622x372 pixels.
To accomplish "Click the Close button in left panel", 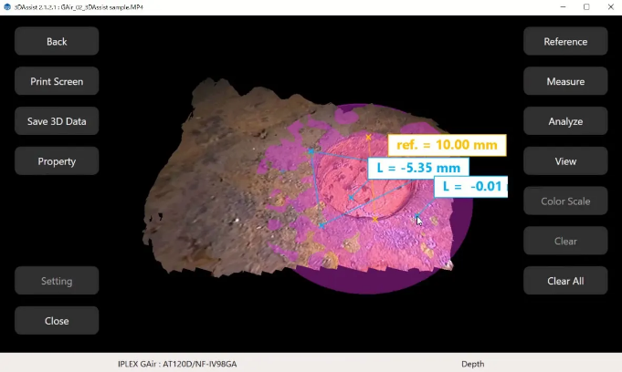I will click(x=57, y=321).
